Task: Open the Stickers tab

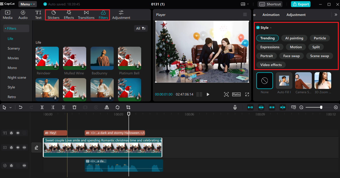Action: tap(53, 15)
